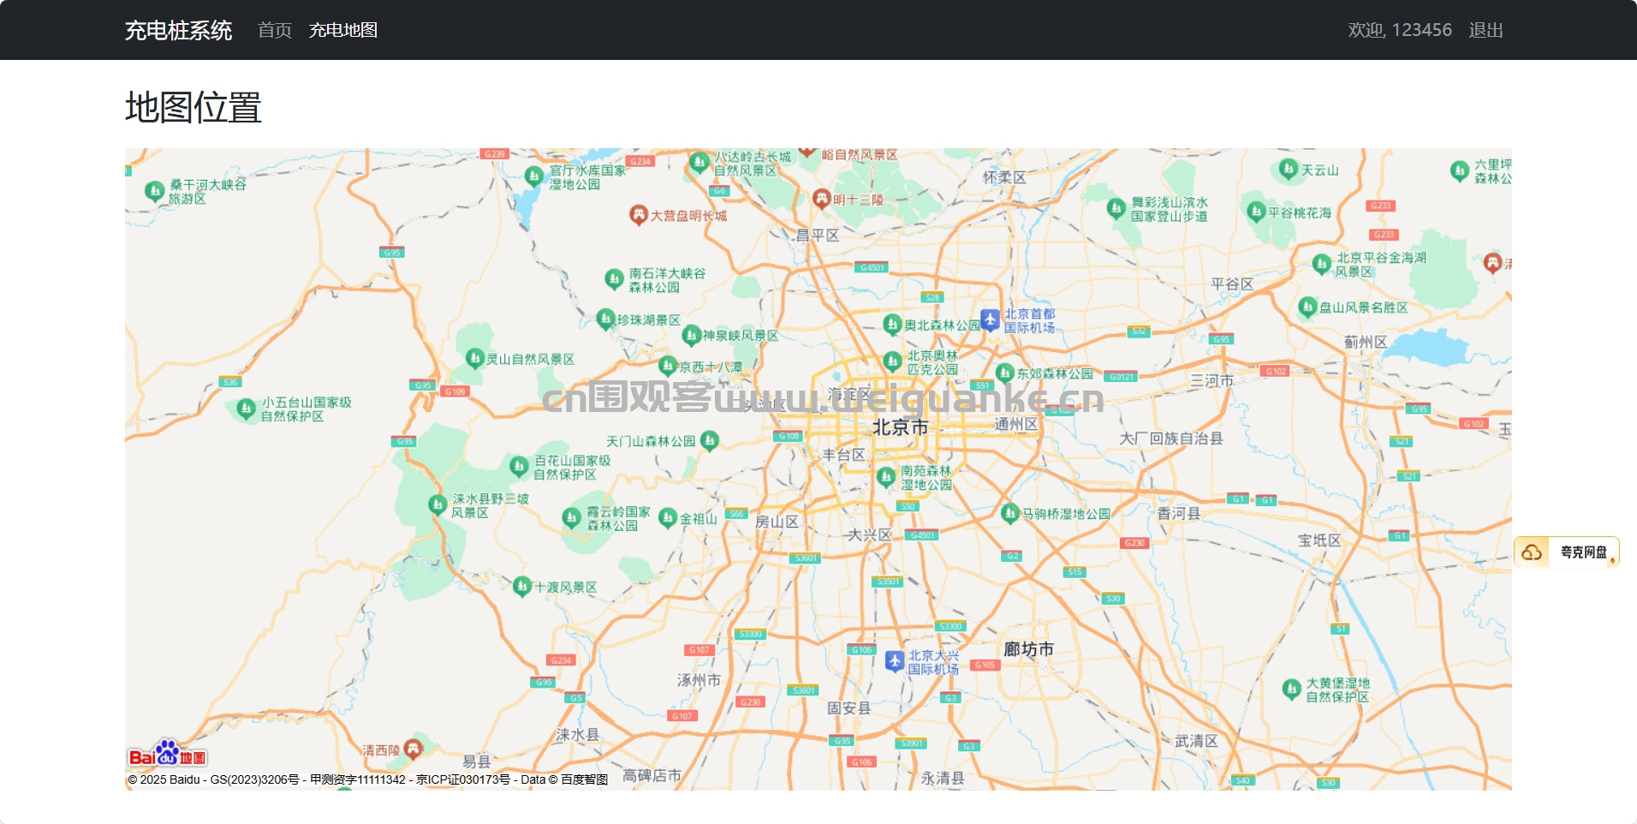Select the 平谷桃花海 marker icon
This screenshot has height=824, width=1637.
pos(1256,212)
